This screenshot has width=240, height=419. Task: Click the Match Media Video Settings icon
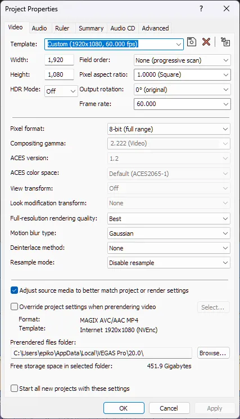225,42
